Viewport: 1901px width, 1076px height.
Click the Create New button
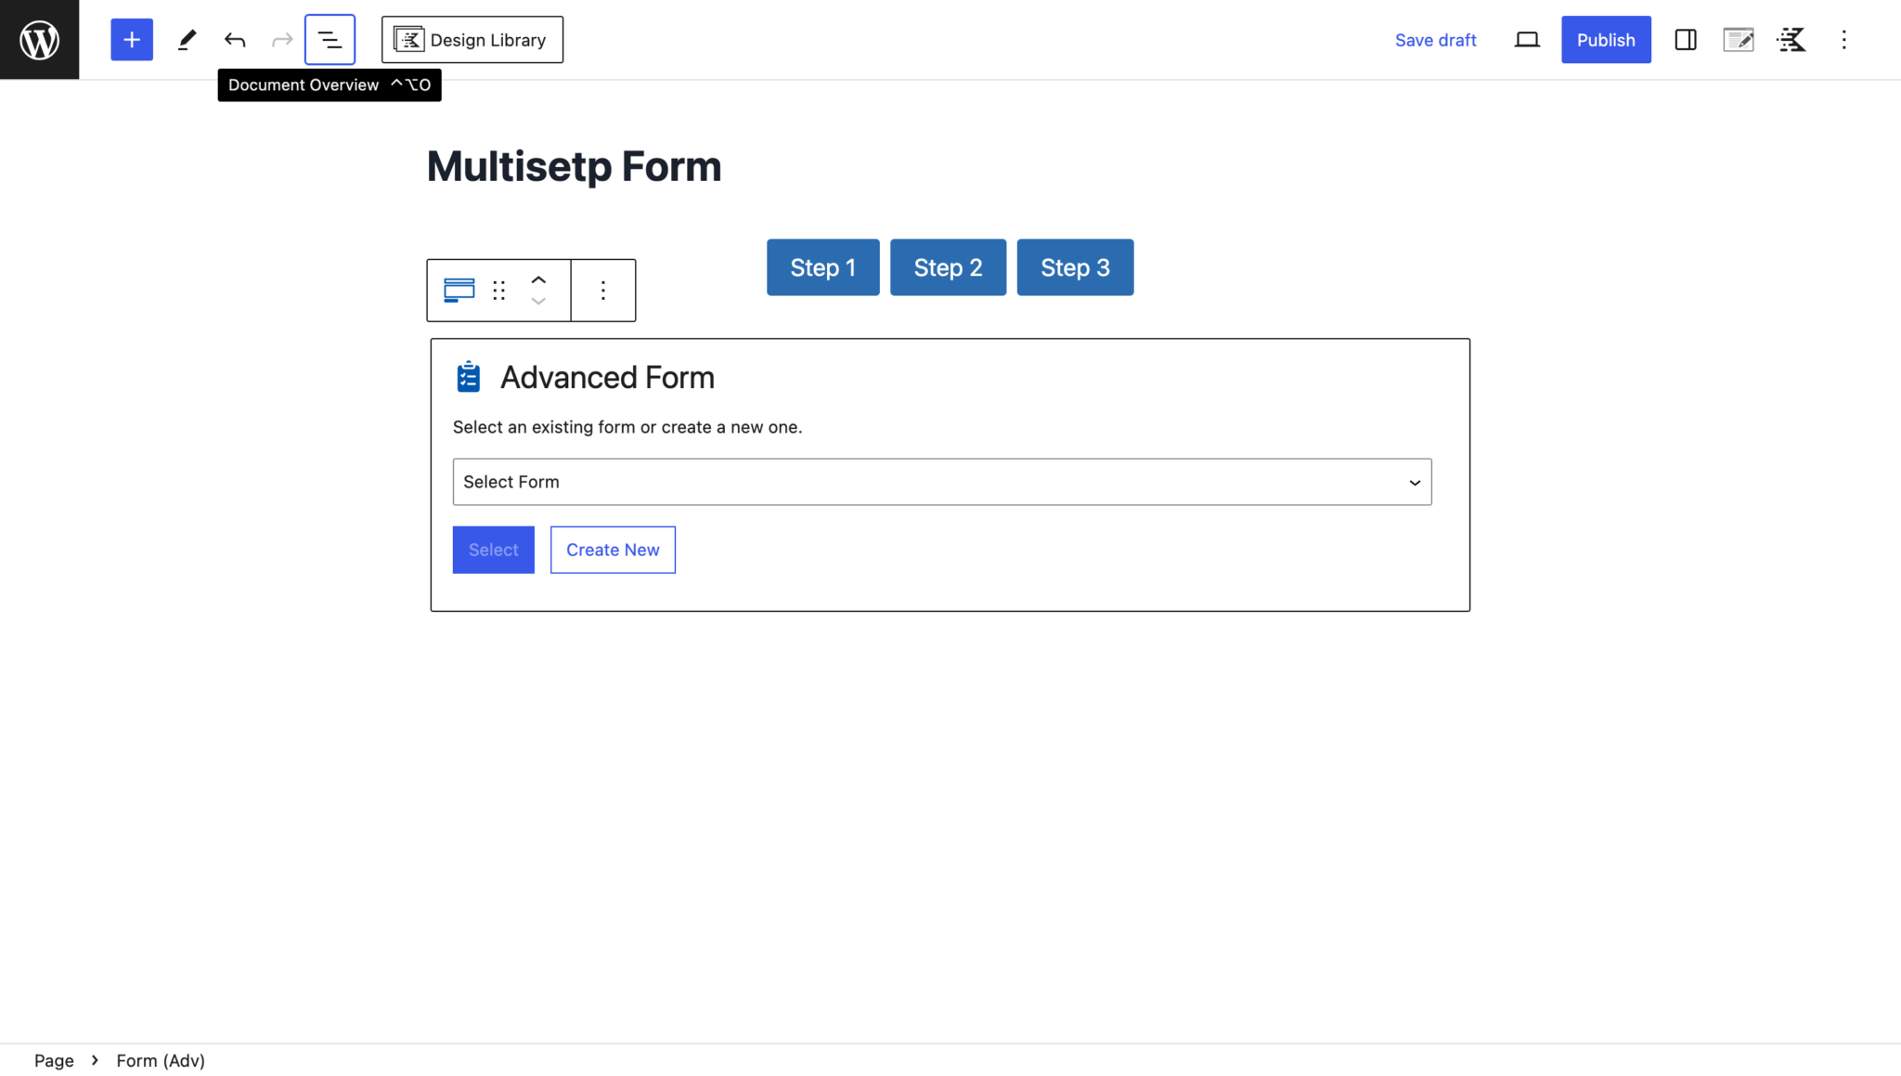click(613, 549)
